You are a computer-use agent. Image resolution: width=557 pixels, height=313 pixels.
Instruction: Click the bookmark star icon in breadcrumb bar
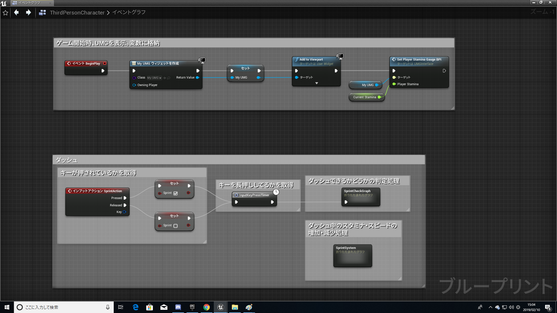click(5, 13)
